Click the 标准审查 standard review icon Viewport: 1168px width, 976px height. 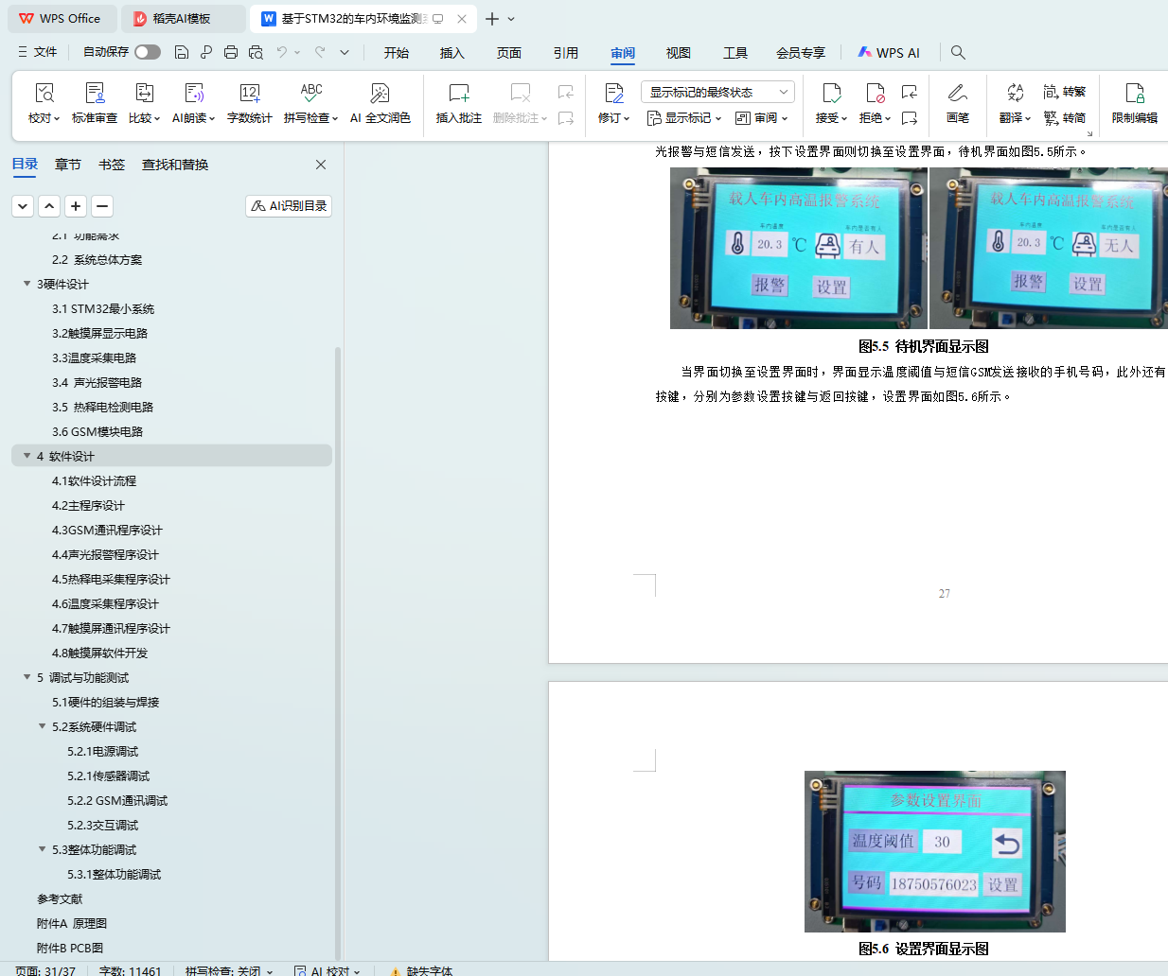95,94
